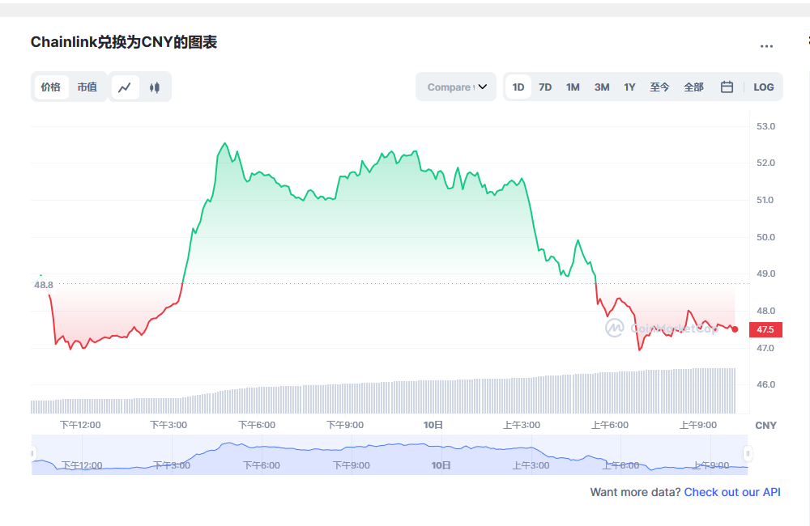
Task: Open the calendar date range picker
Action: 727,87
